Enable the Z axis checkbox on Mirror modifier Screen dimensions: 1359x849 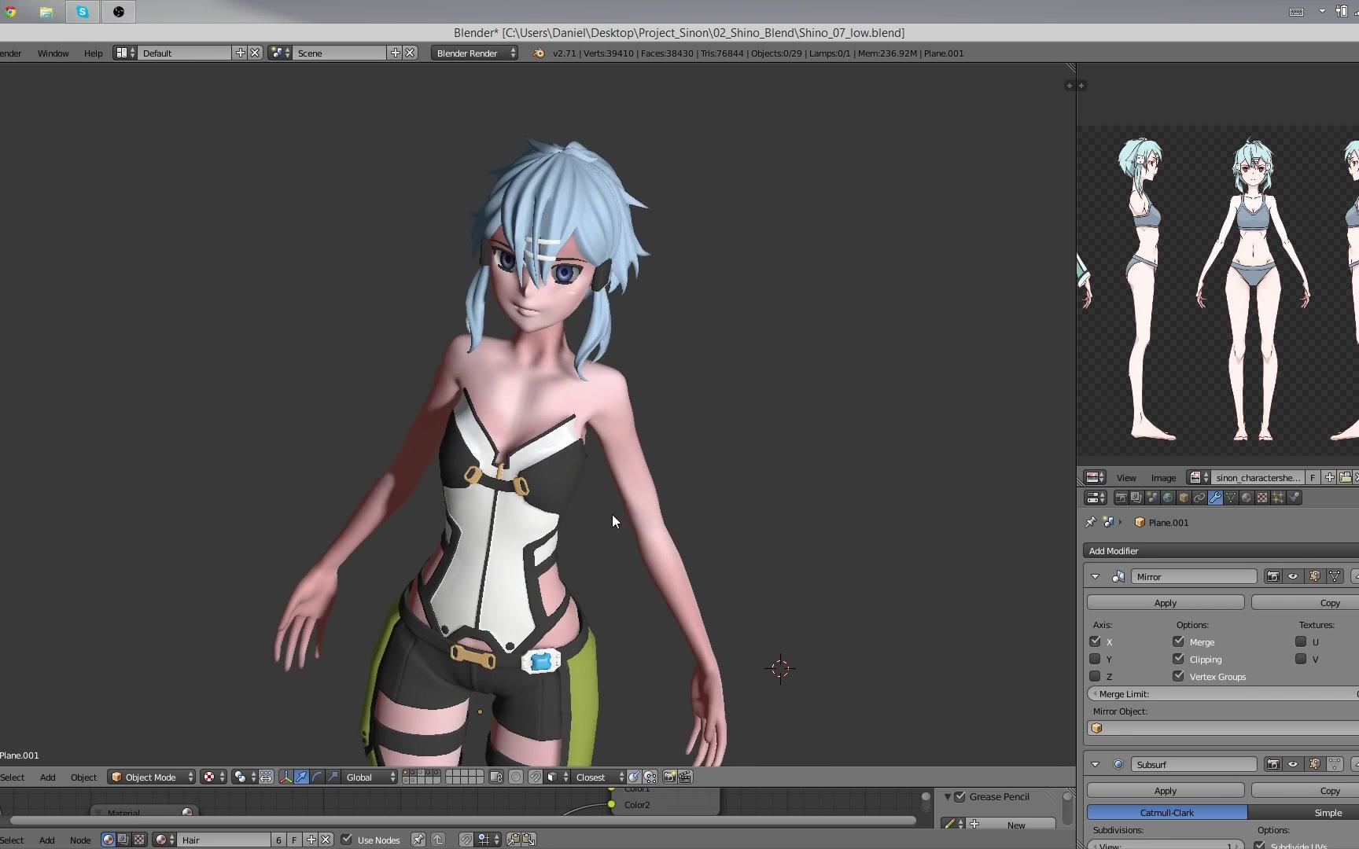(1095, 676)
